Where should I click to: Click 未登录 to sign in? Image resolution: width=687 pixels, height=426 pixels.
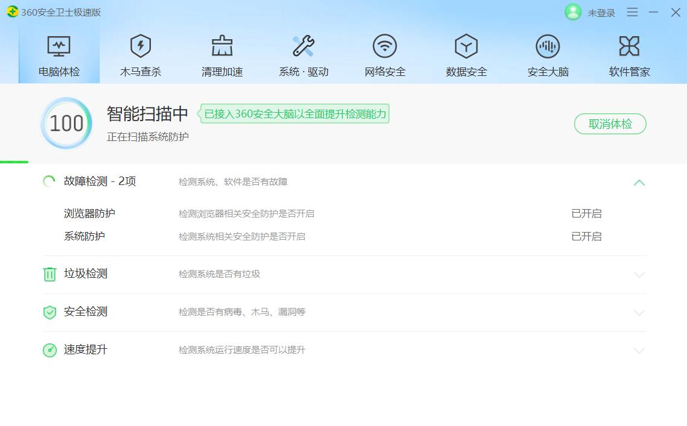click(x=602, y=12)
